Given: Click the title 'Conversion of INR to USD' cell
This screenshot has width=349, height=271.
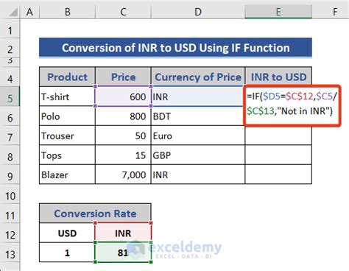Looking at the screenshot, I should pyautogui.click(x=175, y=48).
